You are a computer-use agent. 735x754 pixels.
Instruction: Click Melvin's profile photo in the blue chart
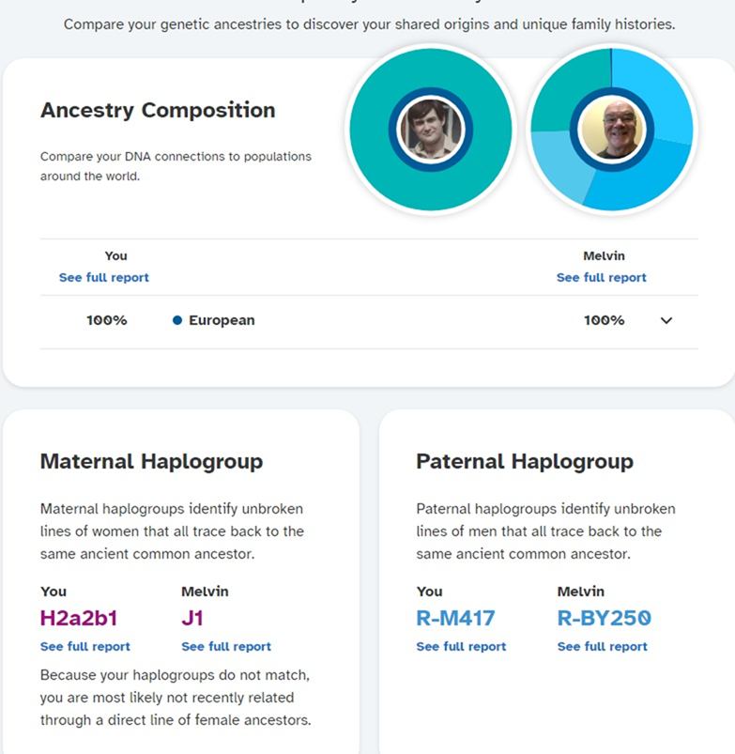[x=612, y=130]
